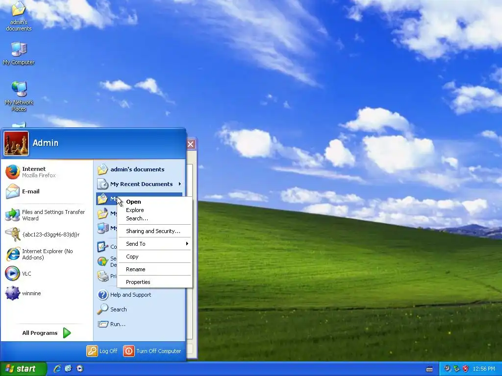502x376 pixels.
Task: Expand My Recent Documents submenu
Action: 139,184
